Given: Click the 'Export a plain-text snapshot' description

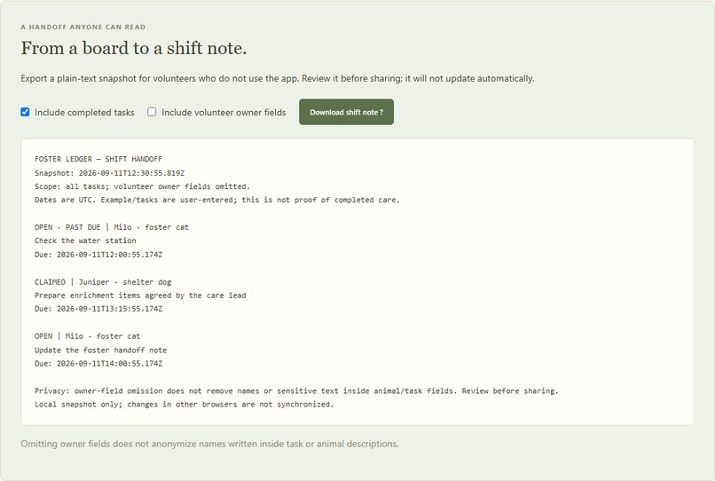Looking at the screenshot, I should [278, 78].
